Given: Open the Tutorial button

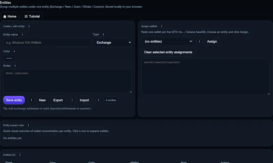Looking at the screenshot, I should 32,16.
